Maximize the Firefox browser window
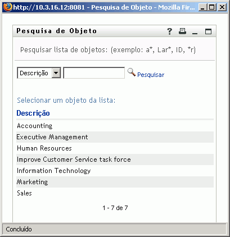 (x=212, y=7)
